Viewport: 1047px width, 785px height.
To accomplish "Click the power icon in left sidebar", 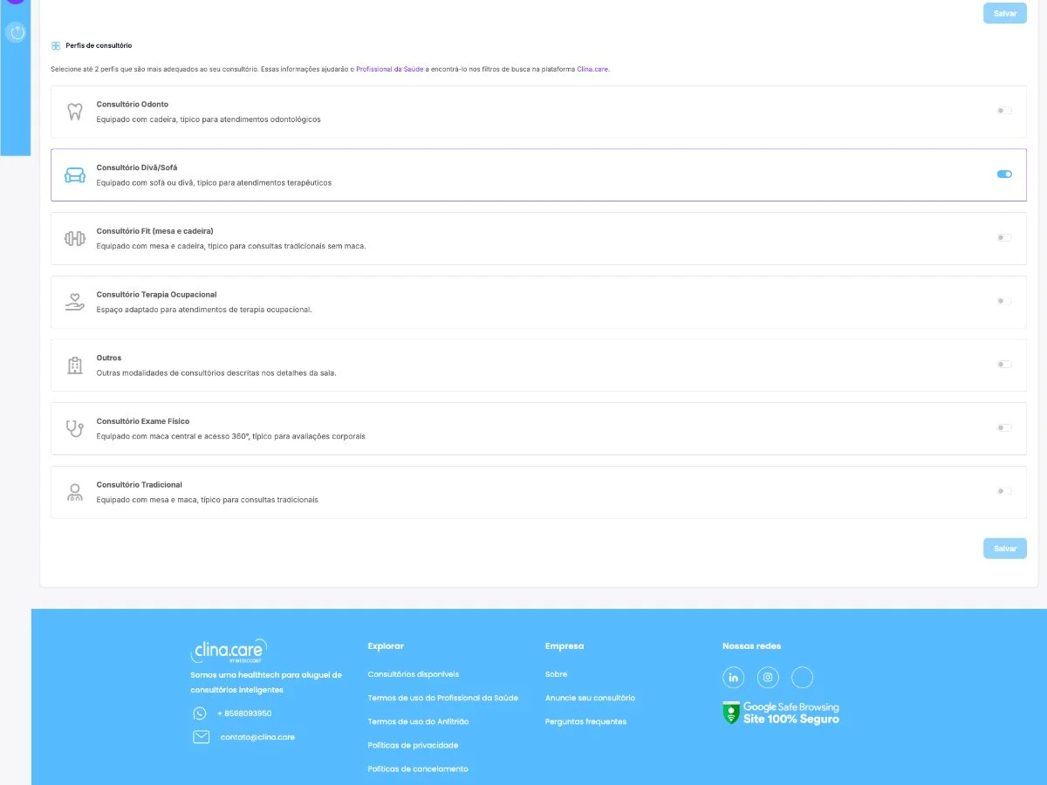I will point(16,33).
